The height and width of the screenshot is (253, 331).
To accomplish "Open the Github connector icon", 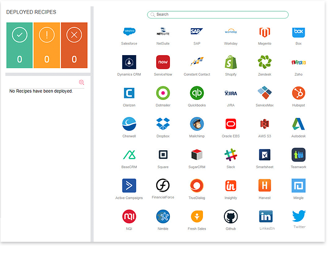I will click(x=231, y=216).
